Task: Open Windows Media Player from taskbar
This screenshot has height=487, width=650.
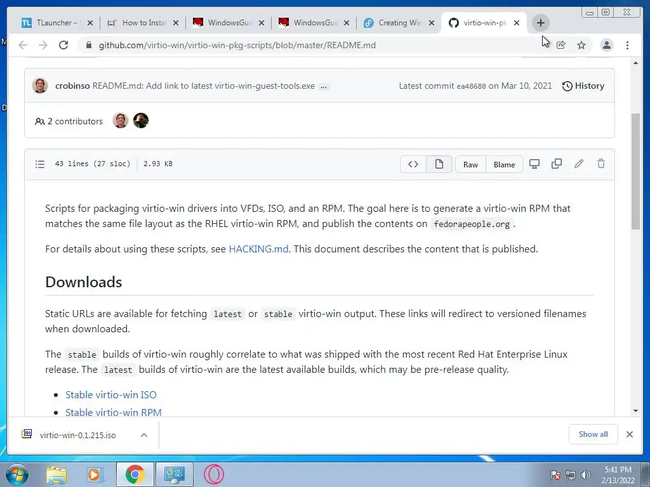Action: click(94, 475)
